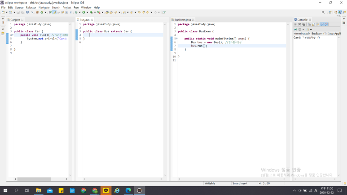
Task: Click the Remove Launch X icon in Console
Action: (x=299, y=24)
